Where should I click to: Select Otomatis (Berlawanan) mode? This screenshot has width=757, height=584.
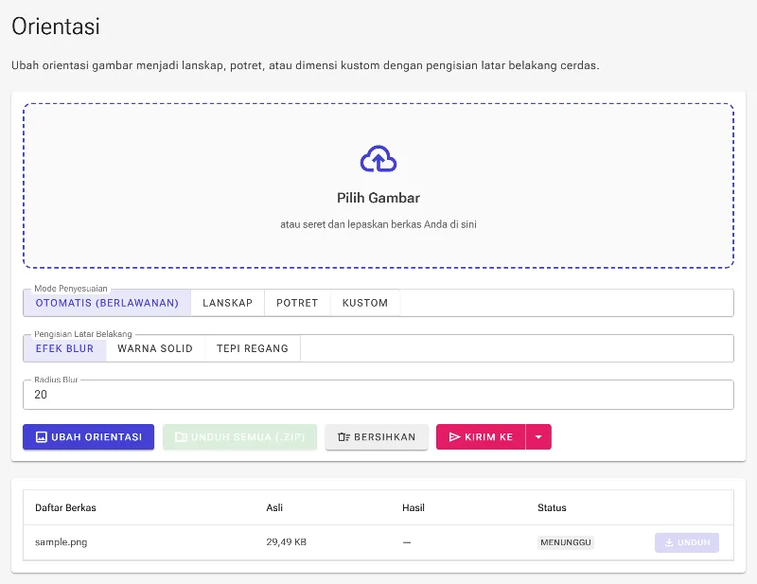(x=107, y=303)
